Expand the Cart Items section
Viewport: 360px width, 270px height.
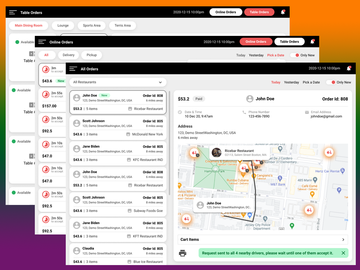(x=263, y=239)
